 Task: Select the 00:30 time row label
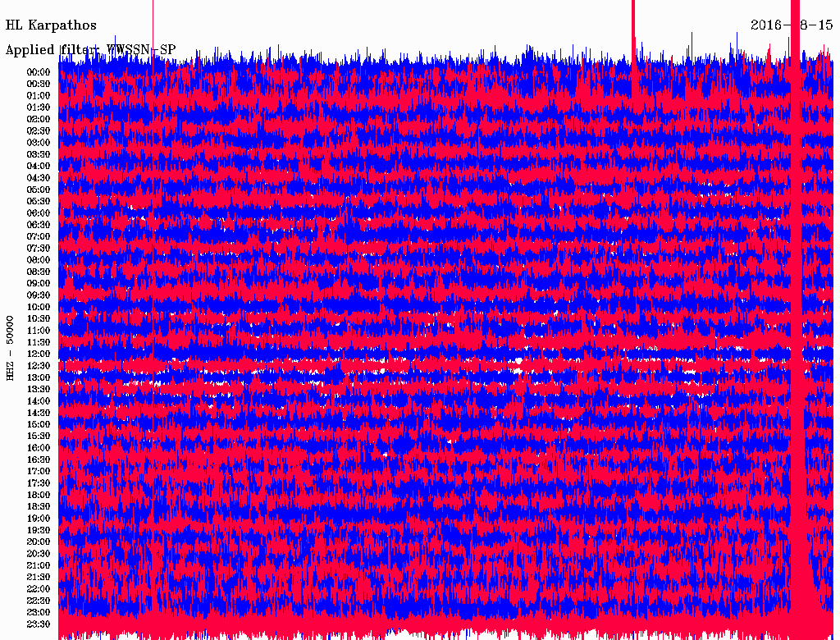click(39, 85)
